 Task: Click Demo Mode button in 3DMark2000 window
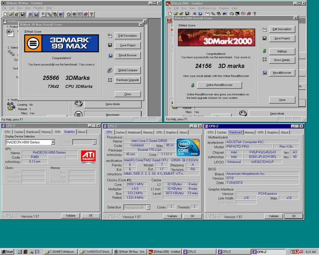[277, 114]
